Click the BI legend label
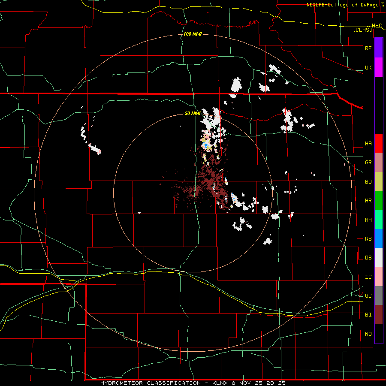The width and height of the screenshot is (386, 386). coord(368,315)
